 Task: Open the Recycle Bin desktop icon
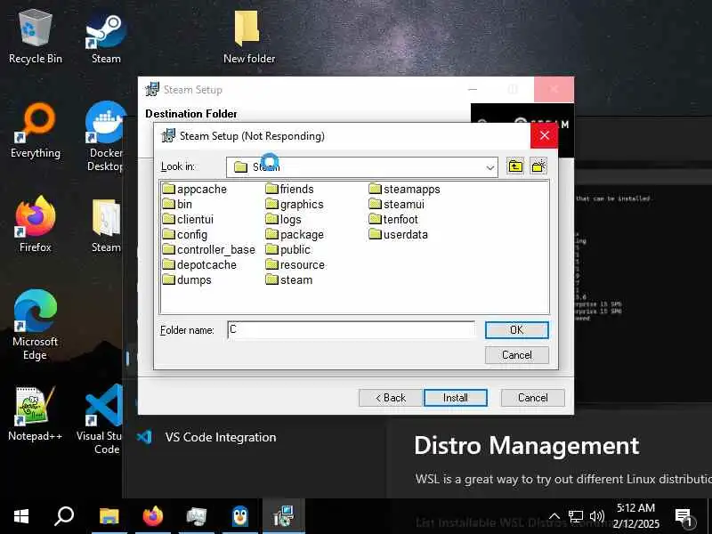click(x=35, y=38)
